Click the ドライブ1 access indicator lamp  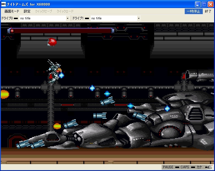pos(87,18)
